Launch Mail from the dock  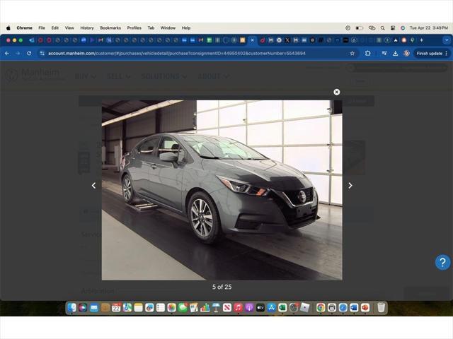(x=94, y=308)
